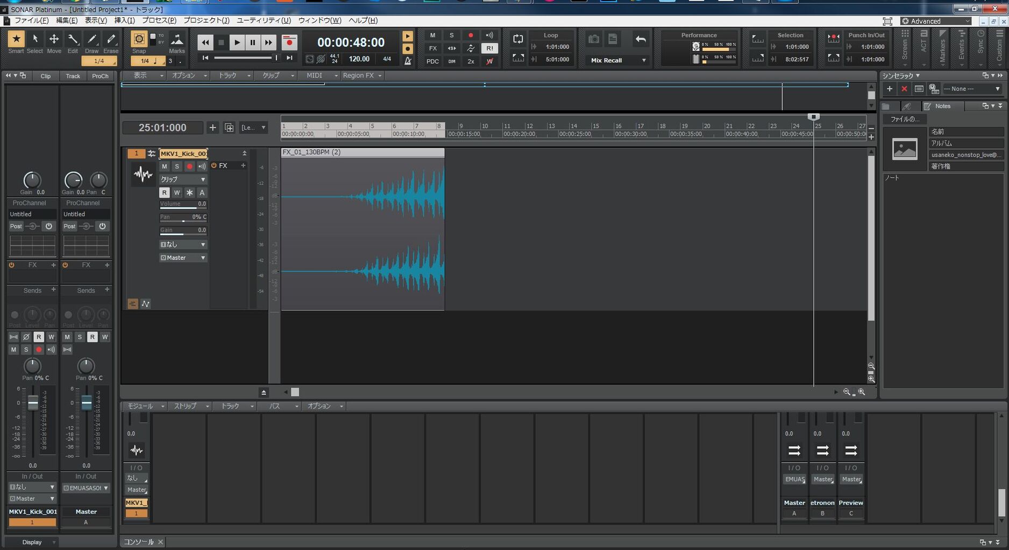The image size is (1009, 550).
Task: Open the Advanced workspace dropdown
Action: click(x=936, y=21)
